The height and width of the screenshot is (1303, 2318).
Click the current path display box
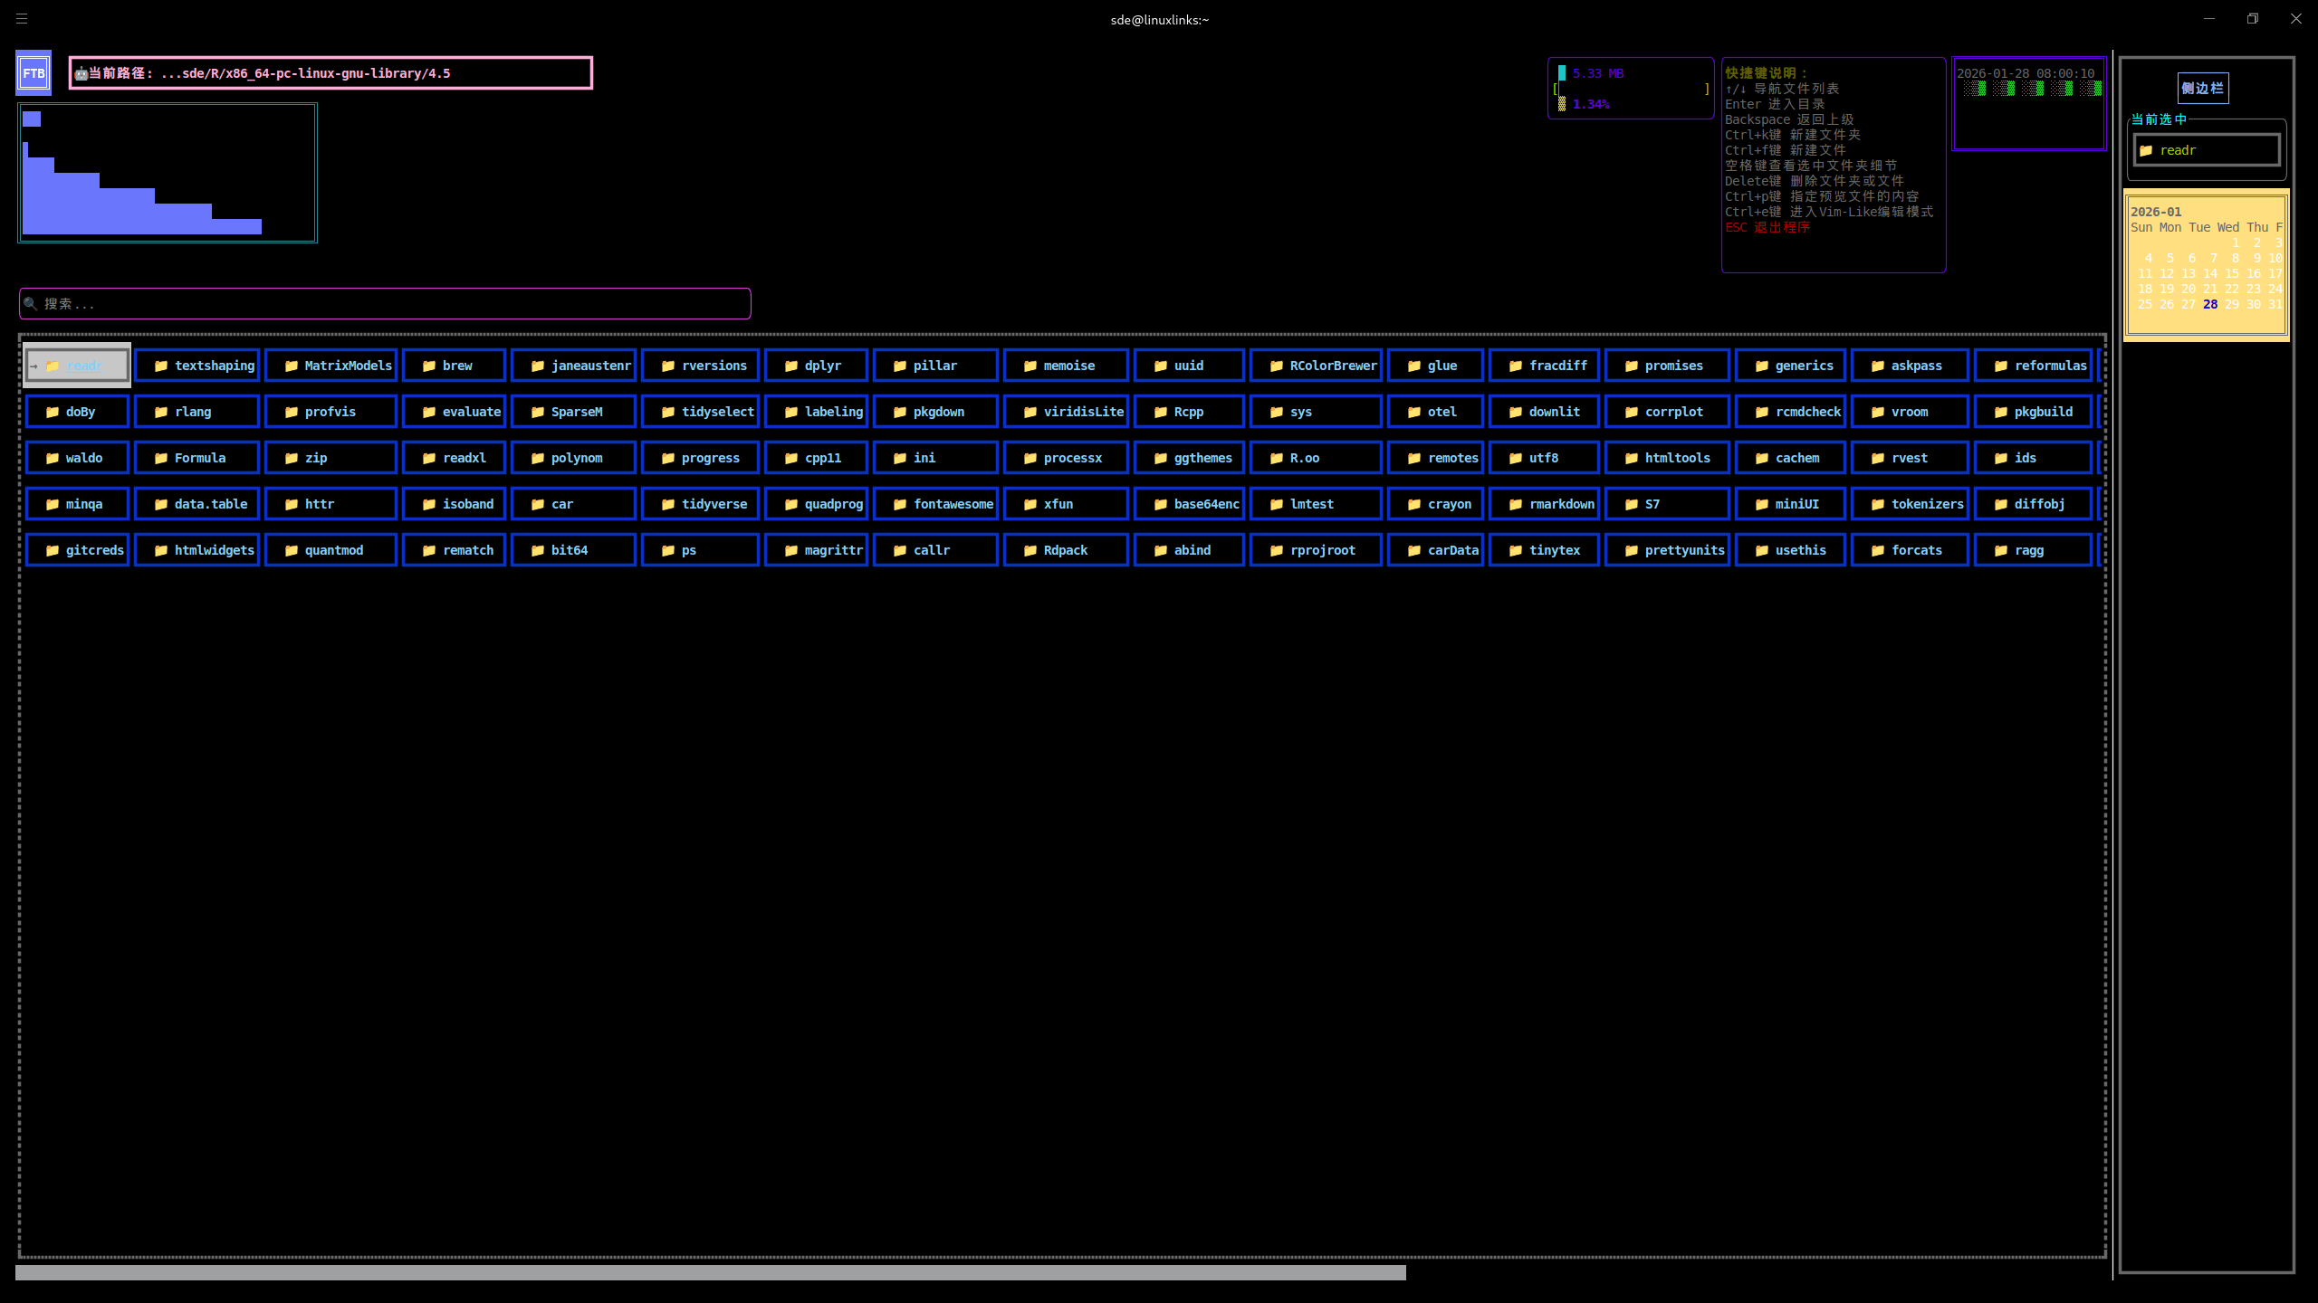click(330, 73)
